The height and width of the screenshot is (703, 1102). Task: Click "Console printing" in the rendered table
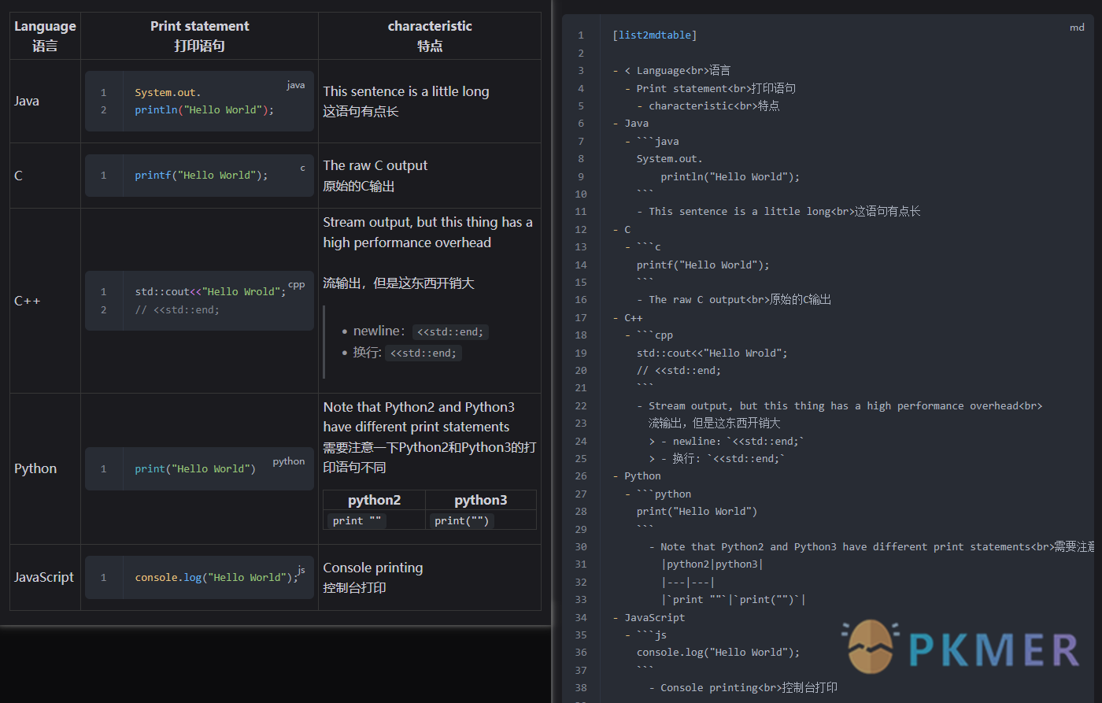tap(373, 568)
